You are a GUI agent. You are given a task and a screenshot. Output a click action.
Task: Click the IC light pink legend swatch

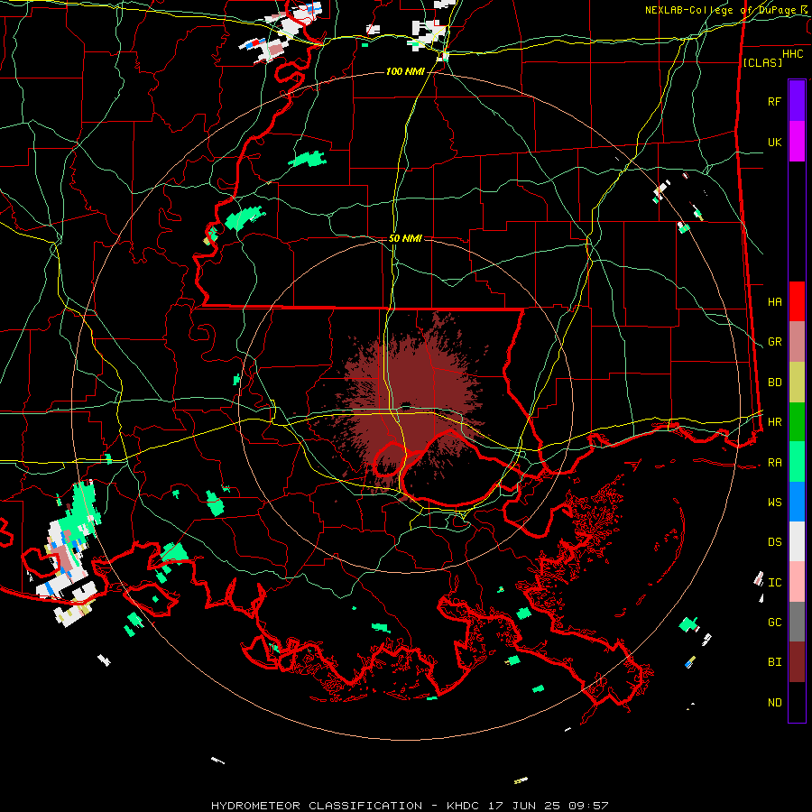797,582
